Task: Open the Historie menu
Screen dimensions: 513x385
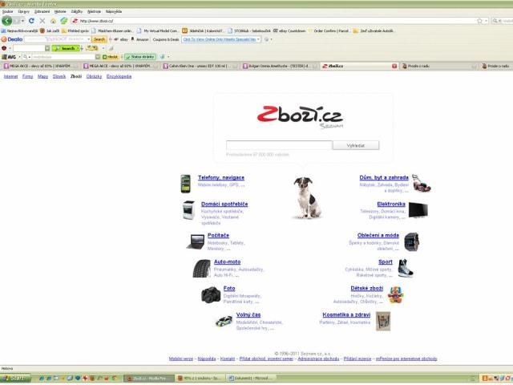Action: click(60, 11)
